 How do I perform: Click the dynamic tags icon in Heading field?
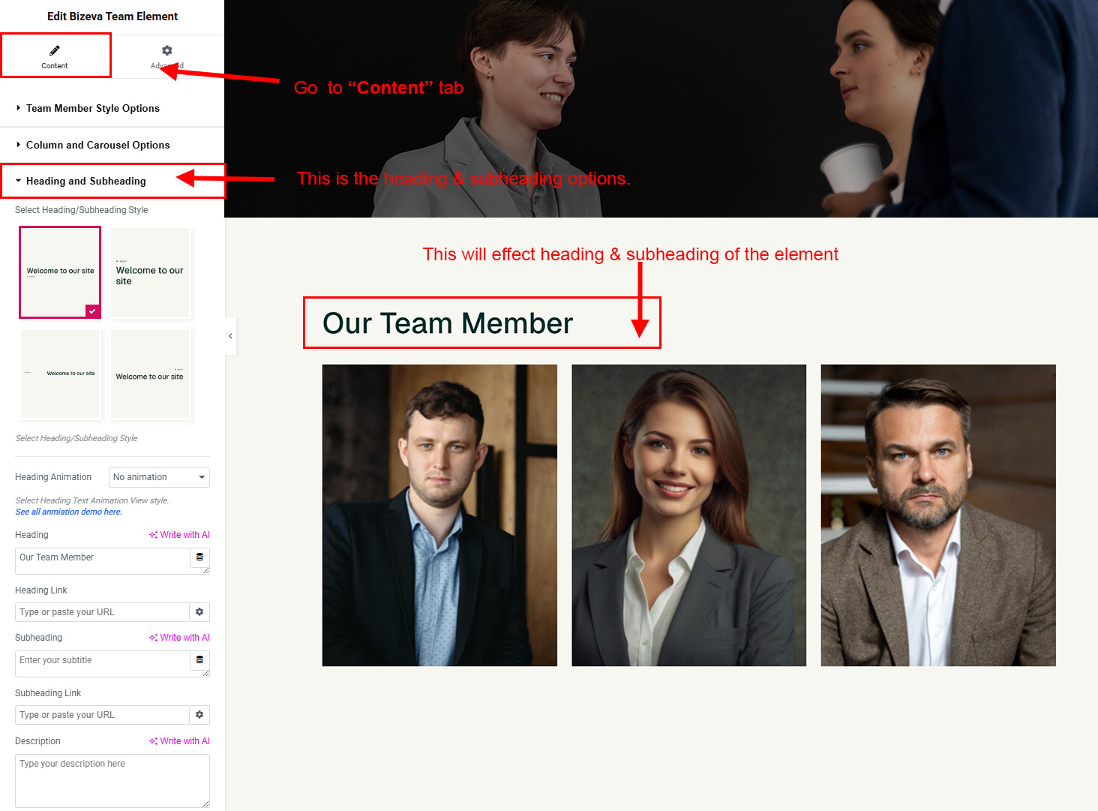(x=199, y=557)
